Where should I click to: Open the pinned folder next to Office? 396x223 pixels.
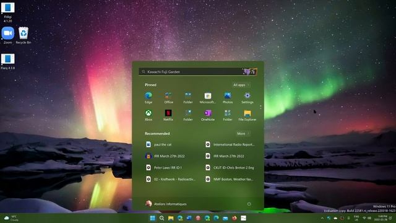coord(188,98)
